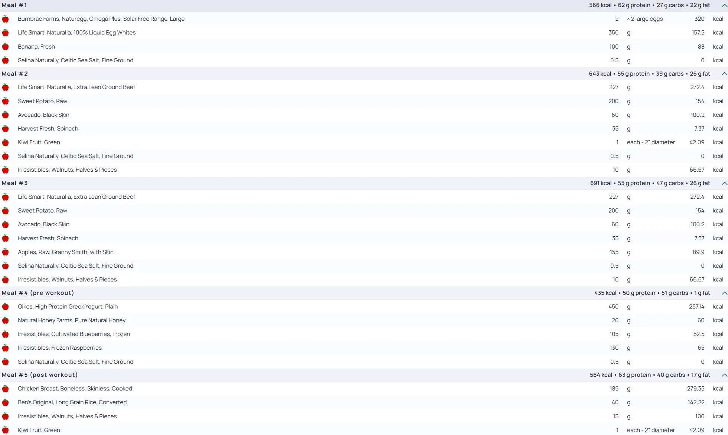Image resolution: width=728 pixels, height=435 pixels.
Task: Collapse Meal #1 with the chevron
Action: (x=724, y=6)
